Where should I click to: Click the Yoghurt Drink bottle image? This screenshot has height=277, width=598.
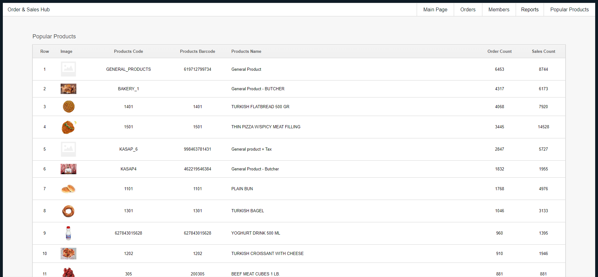(x=69, y=233)
